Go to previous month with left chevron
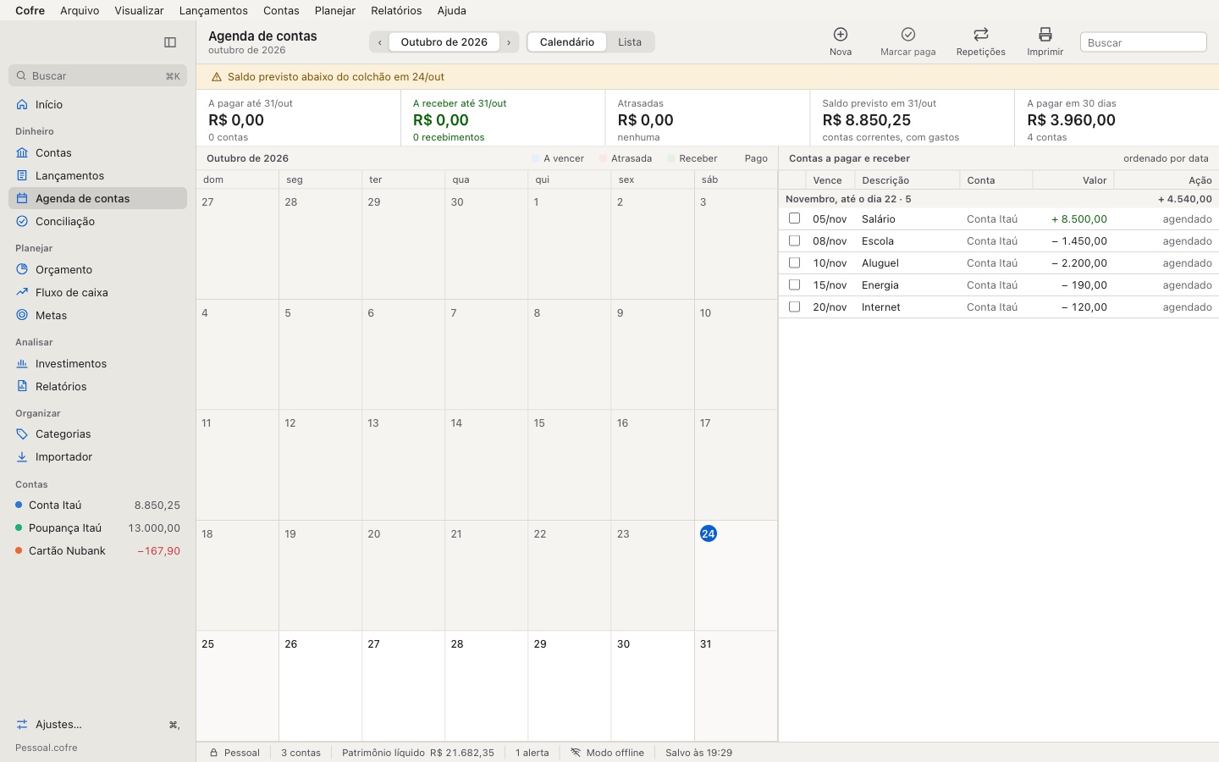Image resolution: width=1219 pixels, height=762 pixels. click(x=379, y=42)
